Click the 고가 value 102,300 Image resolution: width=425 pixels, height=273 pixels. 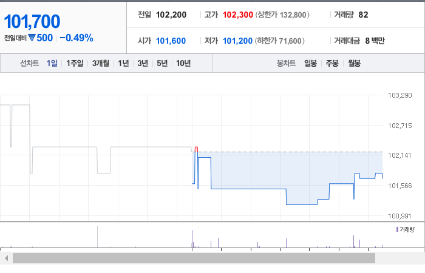238,15
